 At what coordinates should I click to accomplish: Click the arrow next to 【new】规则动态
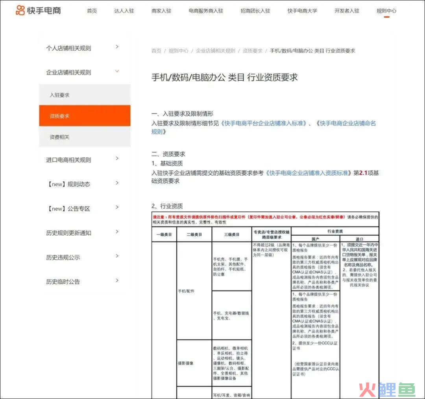pos(117,183)
